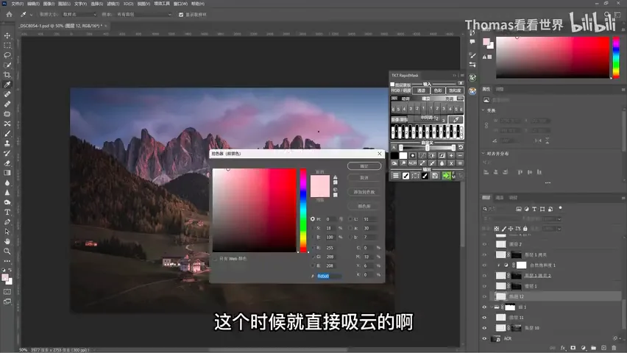Viewport: 627px width, 353px height.
Task: Select the Hand tool
Action: click(7, 241)
